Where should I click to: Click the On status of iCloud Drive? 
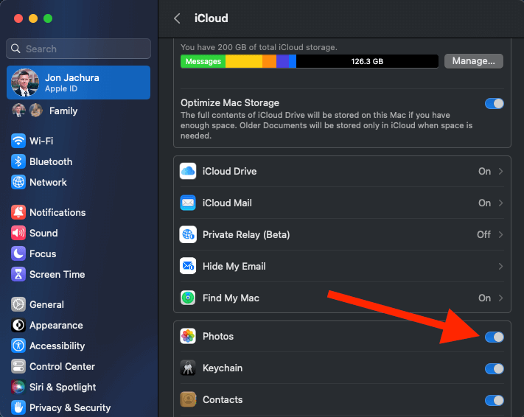484,172
